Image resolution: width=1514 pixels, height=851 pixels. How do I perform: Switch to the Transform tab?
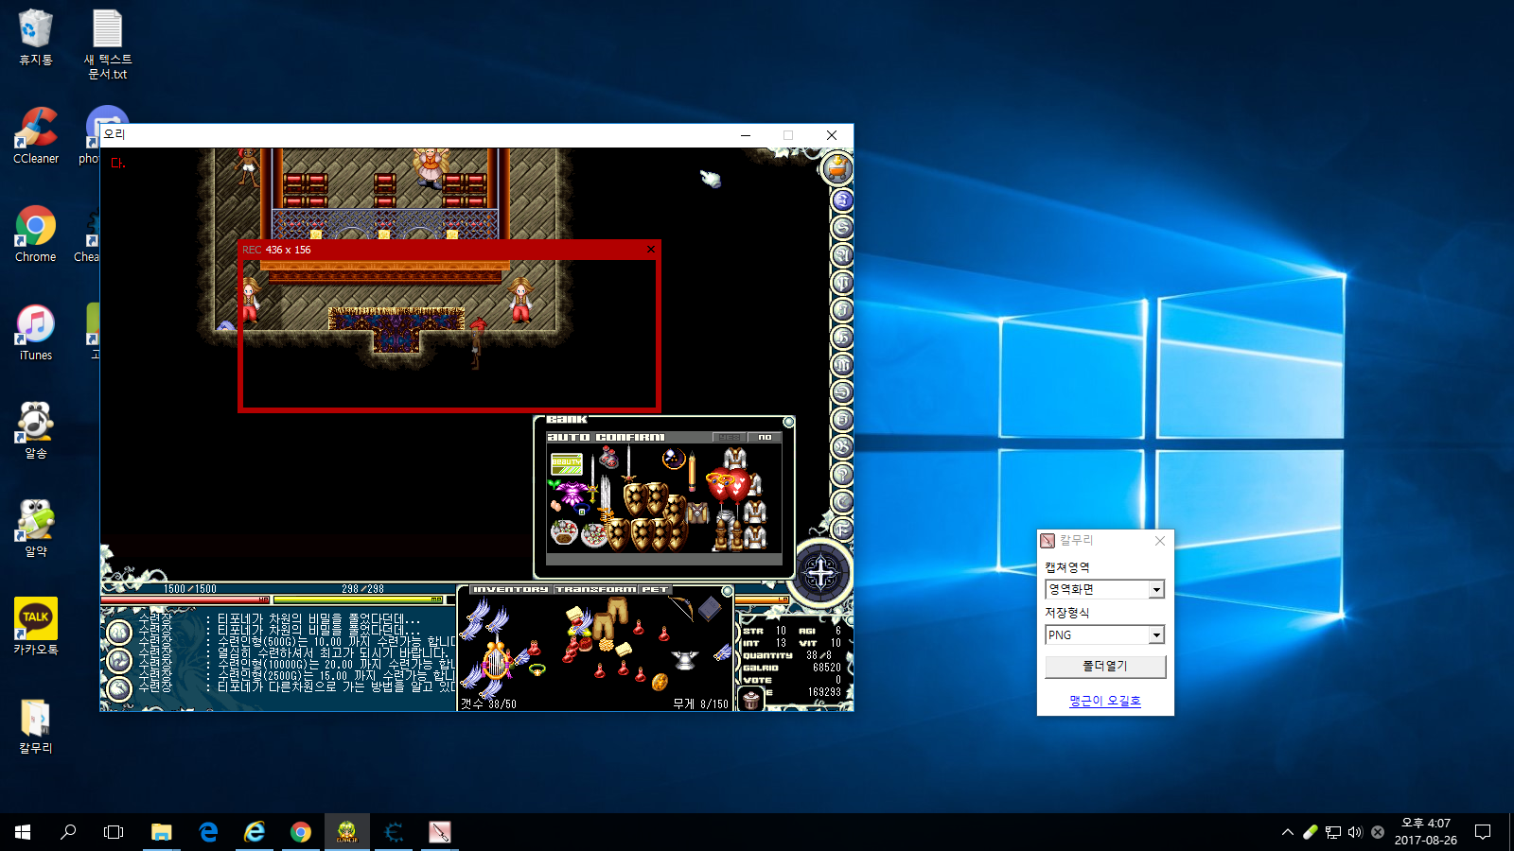tap(595, 590)
